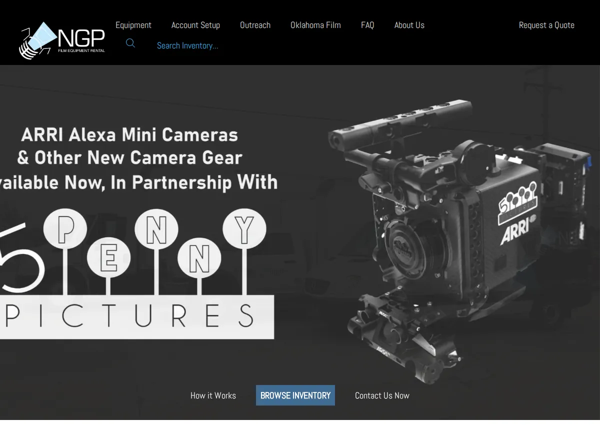This screenshot has height=425, width=600.
Task: Click Contact Us Now link
Action: (x=382, y=395)
